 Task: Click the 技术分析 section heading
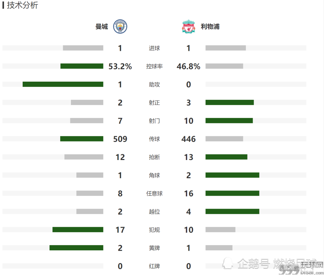(x=22, y=5)
